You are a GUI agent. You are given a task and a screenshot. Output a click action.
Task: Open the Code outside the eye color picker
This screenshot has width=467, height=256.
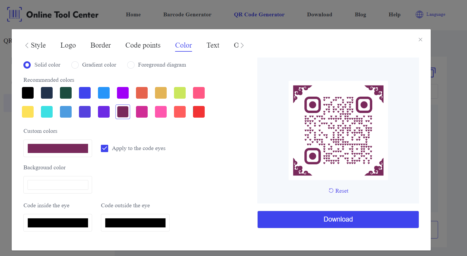tap(135, 223)
